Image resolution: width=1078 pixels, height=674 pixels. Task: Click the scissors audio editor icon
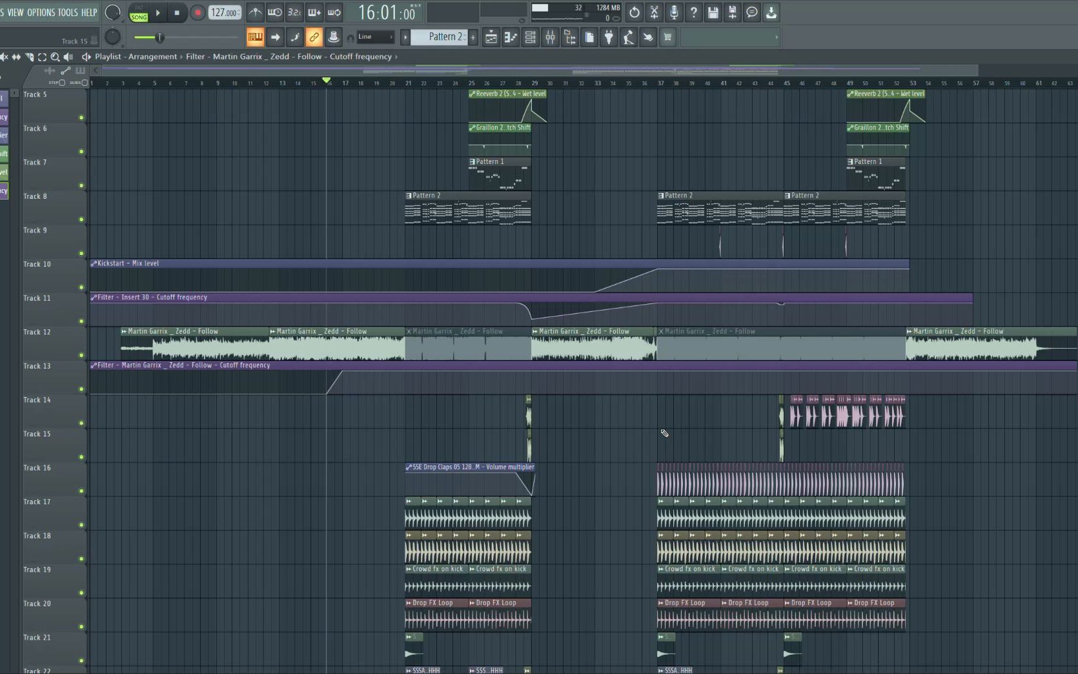[654, 12]
